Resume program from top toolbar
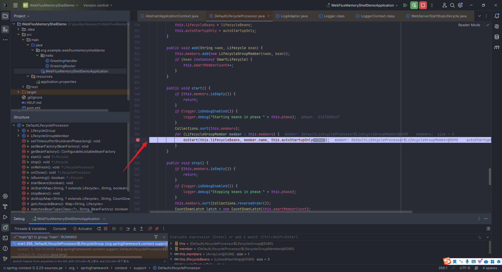502x272 pixels. click(x=405, y=5)
